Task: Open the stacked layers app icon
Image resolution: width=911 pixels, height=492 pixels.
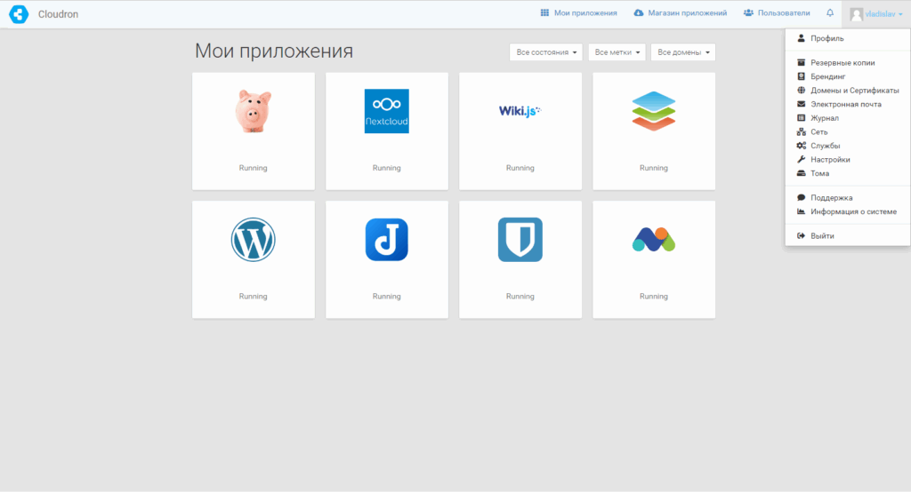Action: point(654,111)
